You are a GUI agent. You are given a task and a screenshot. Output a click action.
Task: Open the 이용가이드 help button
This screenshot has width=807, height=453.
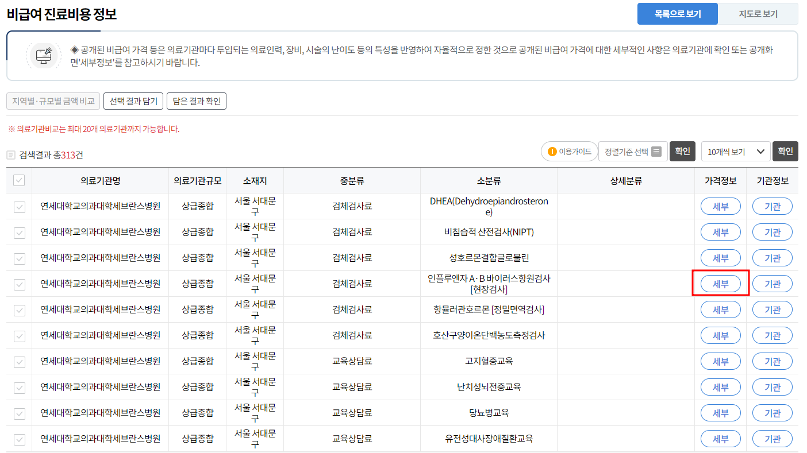point(569,152)
